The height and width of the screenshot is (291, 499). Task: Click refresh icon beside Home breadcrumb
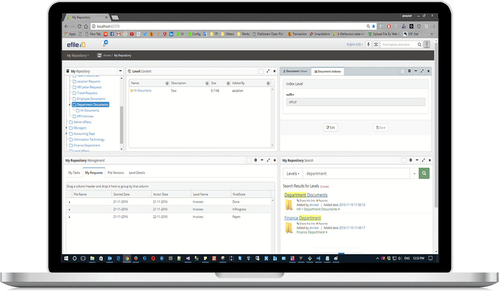coord(99,55)
